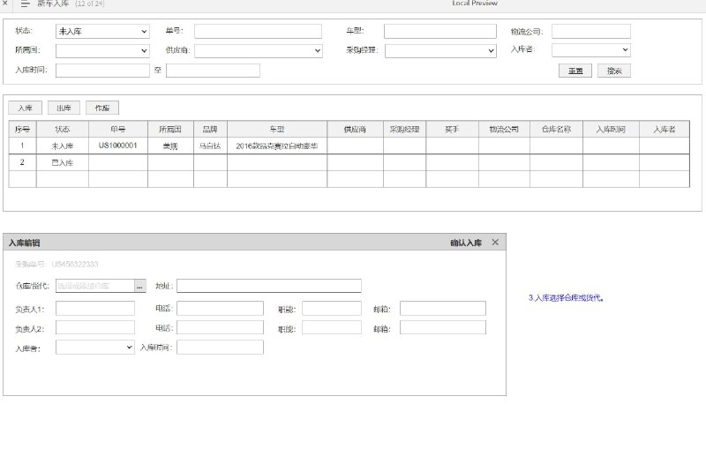Focus the 电话 field in 负责人1 row
The image size is (706, 464).
click(220, 308)
